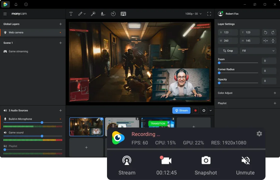This screenshot has height=180, width=280.
Task: Click the flip horizontal icon
Action: point(265,41)
